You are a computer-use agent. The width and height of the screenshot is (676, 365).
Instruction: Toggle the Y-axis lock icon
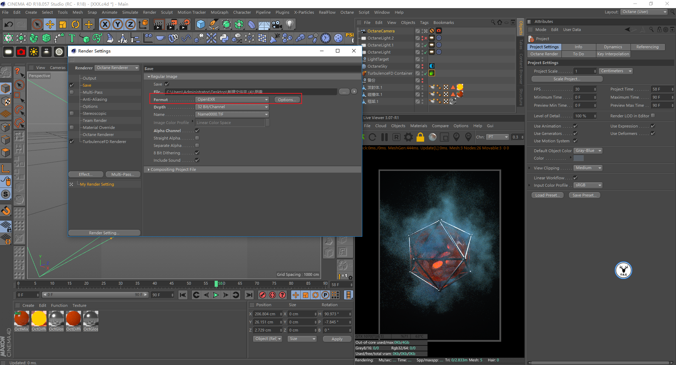coord(118,24)
